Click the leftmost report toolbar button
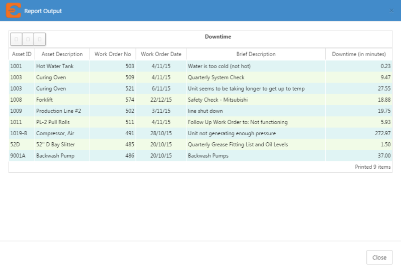This screenshot has height=273, width=401. point(17,39)
